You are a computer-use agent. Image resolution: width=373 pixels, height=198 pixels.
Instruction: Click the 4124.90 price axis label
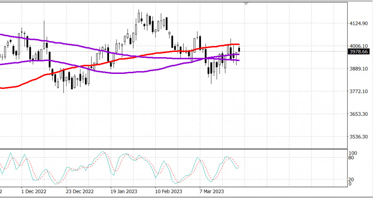[x=359, y=24]
